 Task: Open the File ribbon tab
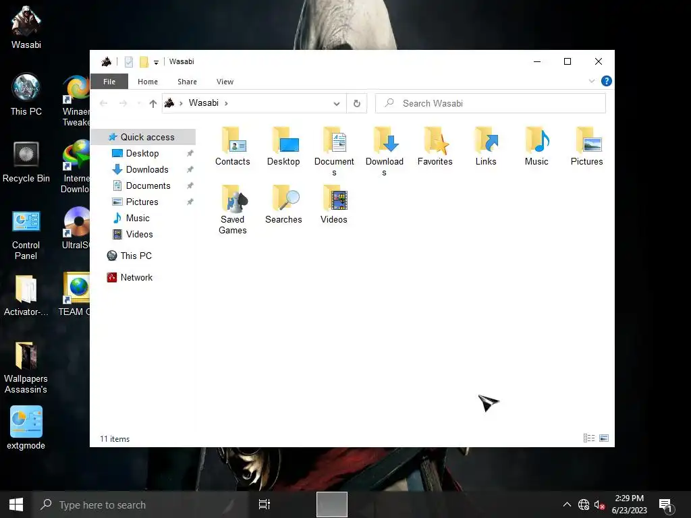[x=109, y=82]
